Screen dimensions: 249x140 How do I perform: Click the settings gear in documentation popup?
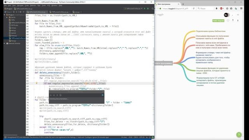(x=103, y=95)
